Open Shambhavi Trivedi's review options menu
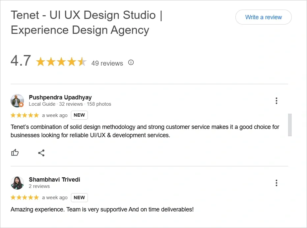The image size is (307, 228). (x=276, y=183)
